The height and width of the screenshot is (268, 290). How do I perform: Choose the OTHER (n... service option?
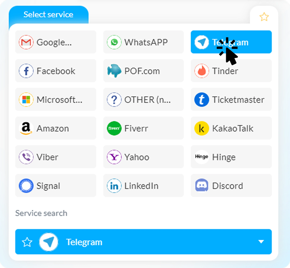click(143, 100)
